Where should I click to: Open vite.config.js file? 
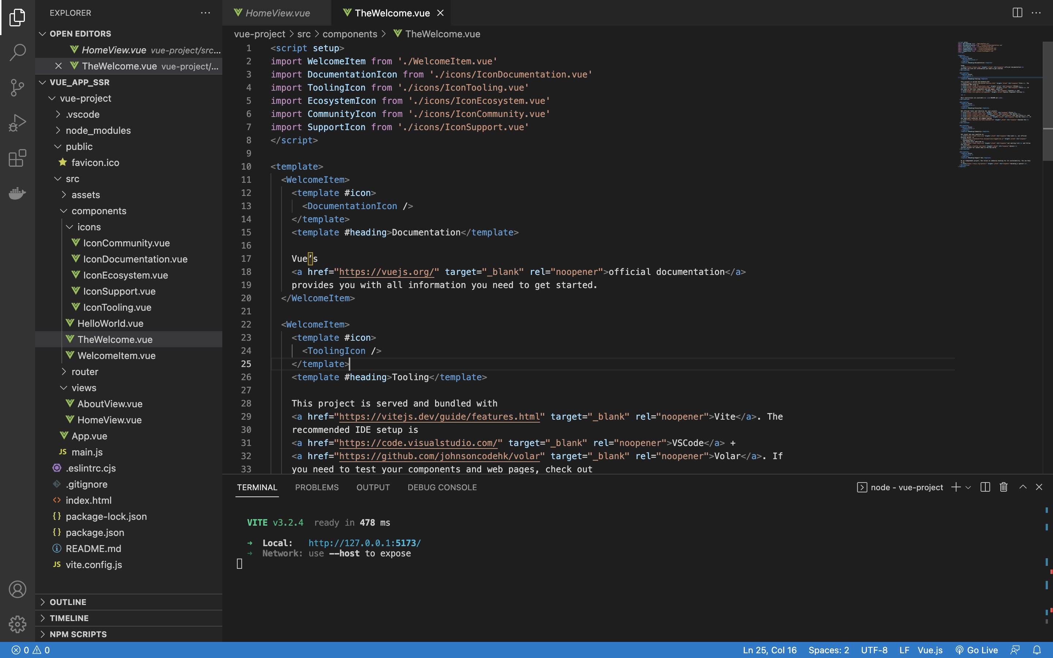(x=129, y=565)
